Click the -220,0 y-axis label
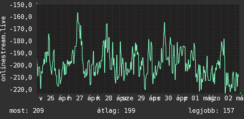The image size is (244, 119). pyautogui.click(x=21, y=89)
